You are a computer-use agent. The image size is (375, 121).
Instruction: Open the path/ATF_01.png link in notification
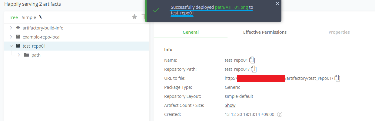(x=231, y=7)
